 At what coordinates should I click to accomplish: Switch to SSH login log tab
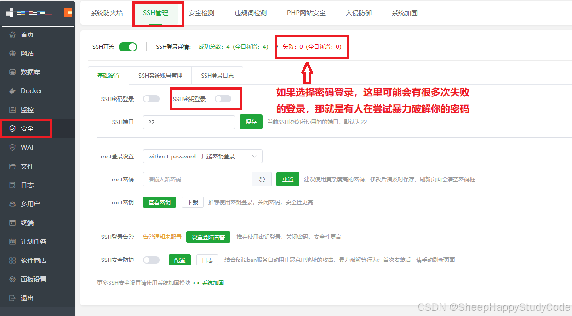click(217, 76)
